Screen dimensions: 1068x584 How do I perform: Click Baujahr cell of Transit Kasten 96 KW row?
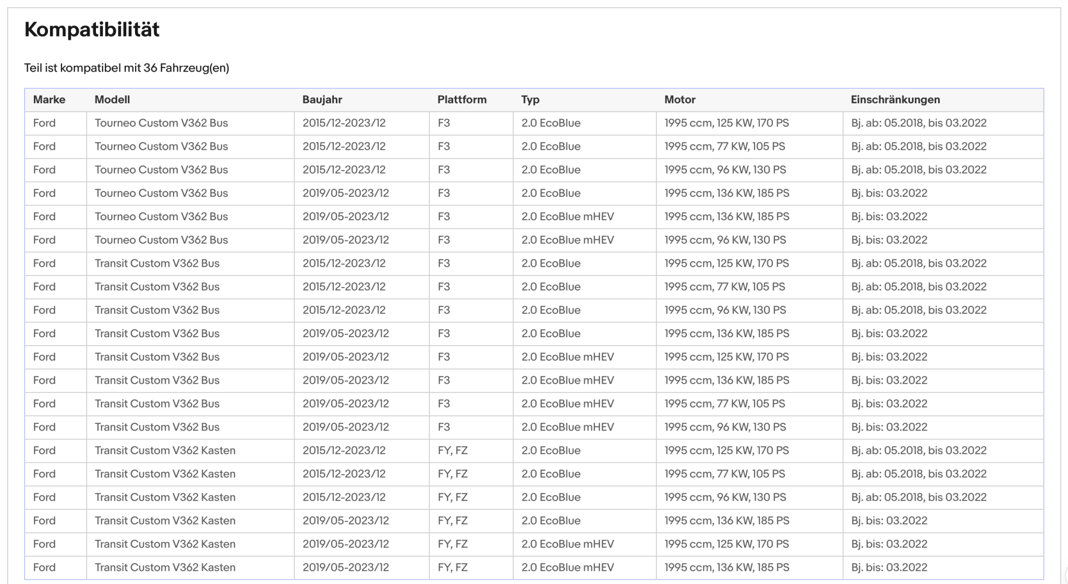tap(362, 497)
